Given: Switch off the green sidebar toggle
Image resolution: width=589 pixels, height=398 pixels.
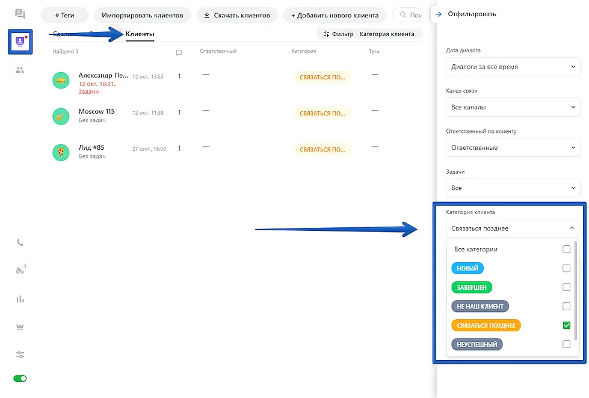Looking at the screenshot, I should (20, 379).
